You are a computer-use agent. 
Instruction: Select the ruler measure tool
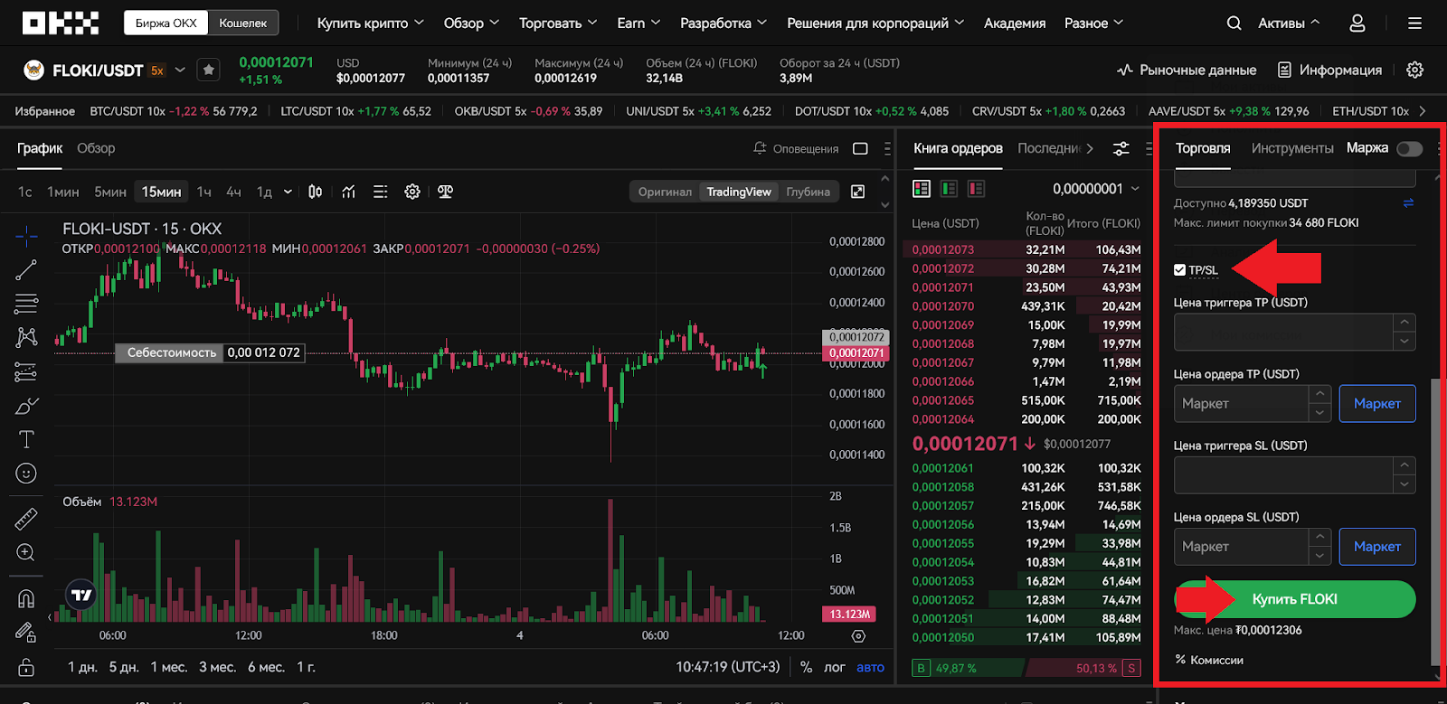26,518
